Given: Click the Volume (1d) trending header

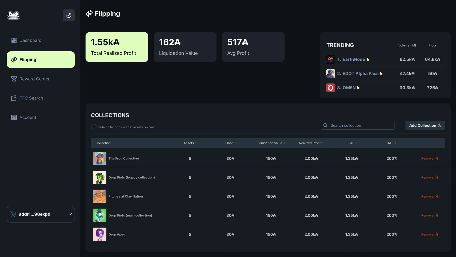Looking at the screenshot, I should click(407, 45).
